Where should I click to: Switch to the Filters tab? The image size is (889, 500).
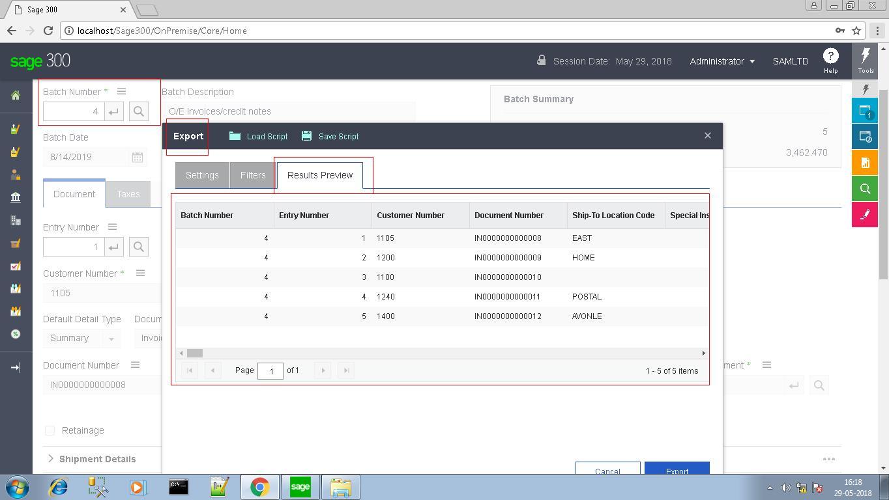pyautogui.click(x=253, y=175)
